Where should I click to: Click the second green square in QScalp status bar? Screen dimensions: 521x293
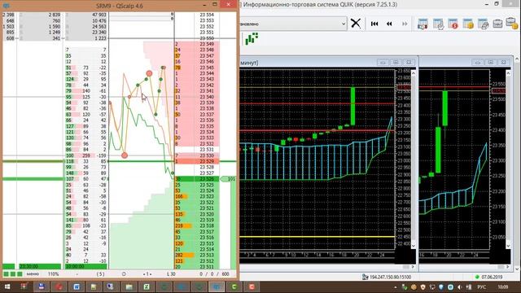(x=13, y=274)
